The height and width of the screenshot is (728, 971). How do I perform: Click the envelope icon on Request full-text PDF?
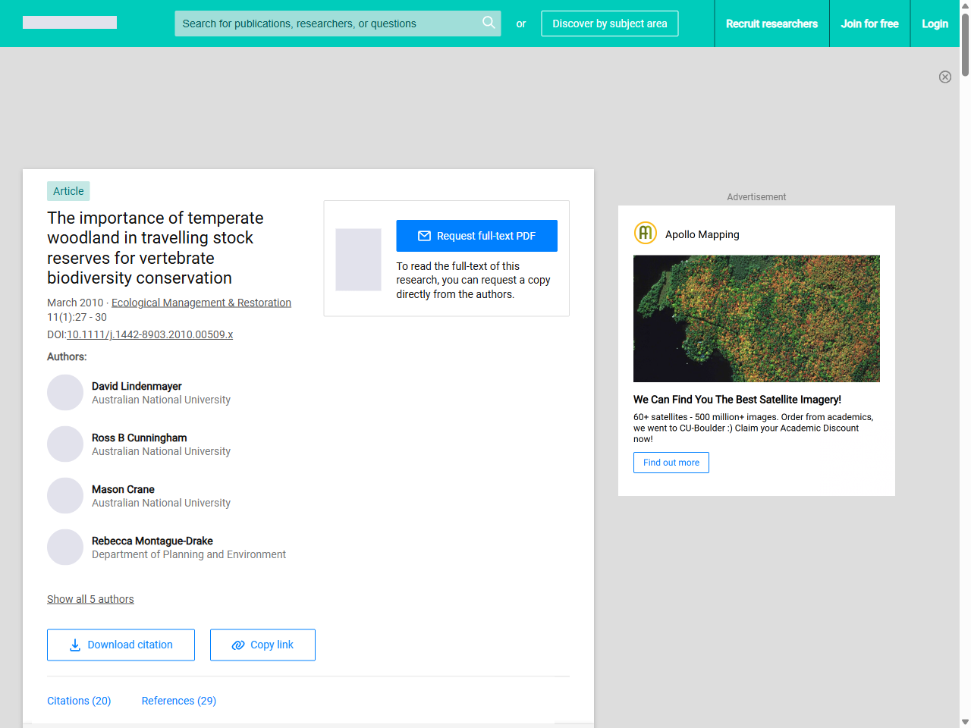pyautogui.click(x=425, y=236)
